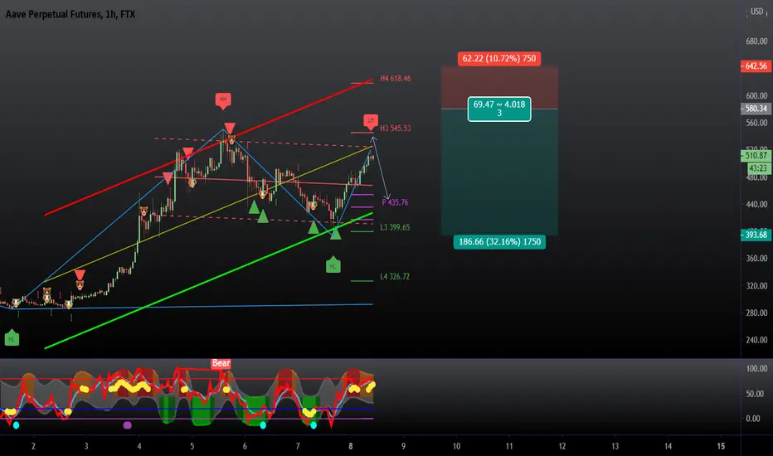Image resolution: width=773 pixels, height=456 pixels.
Task: Click the cyan dot at oscillator far left
Action: pos(16,425)
